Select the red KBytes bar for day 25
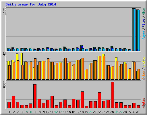The width and height of the screenshot is (147, 115). [x=112, y=95]
